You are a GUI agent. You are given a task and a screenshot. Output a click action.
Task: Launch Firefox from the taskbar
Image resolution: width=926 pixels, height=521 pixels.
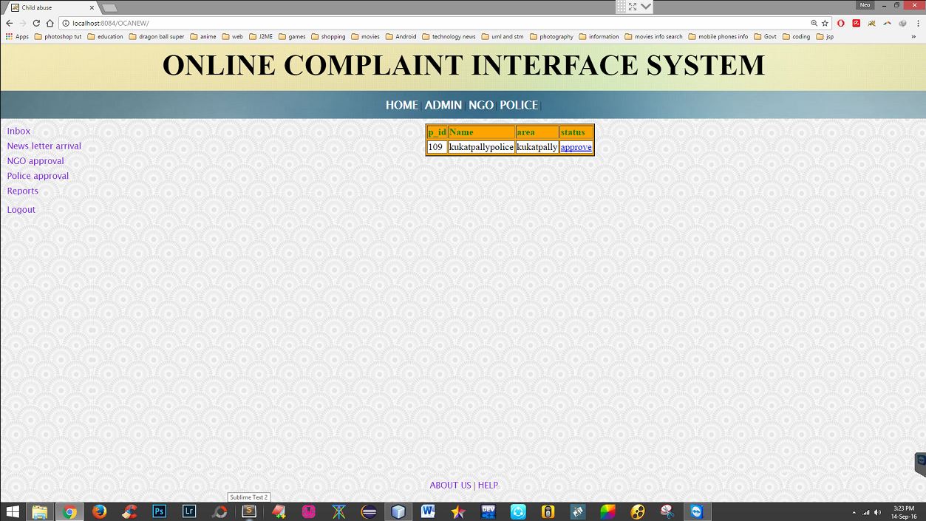(100, 511)
